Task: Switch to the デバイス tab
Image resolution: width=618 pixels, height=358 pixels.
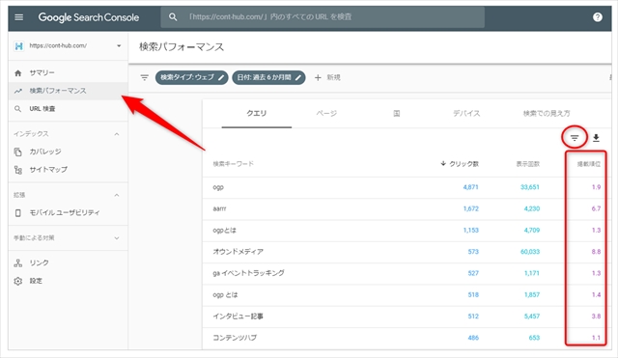Action: tap(466, 114)
